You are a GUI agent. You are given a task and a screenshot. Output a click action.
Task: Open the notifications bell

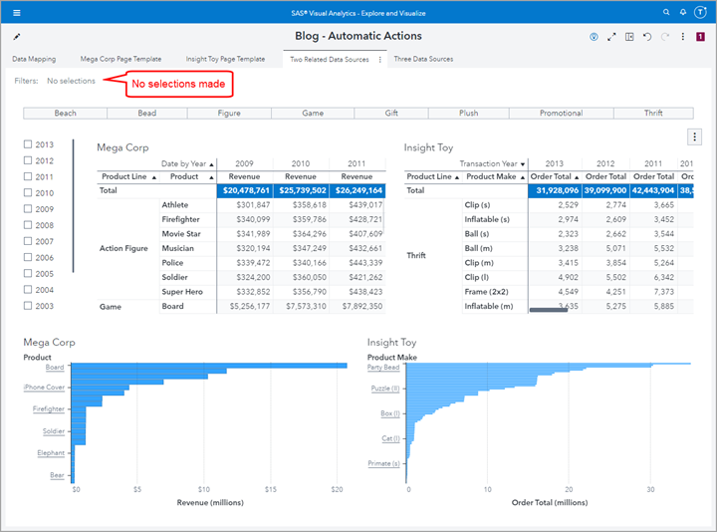pyautogui.click(x=683, y=12)
